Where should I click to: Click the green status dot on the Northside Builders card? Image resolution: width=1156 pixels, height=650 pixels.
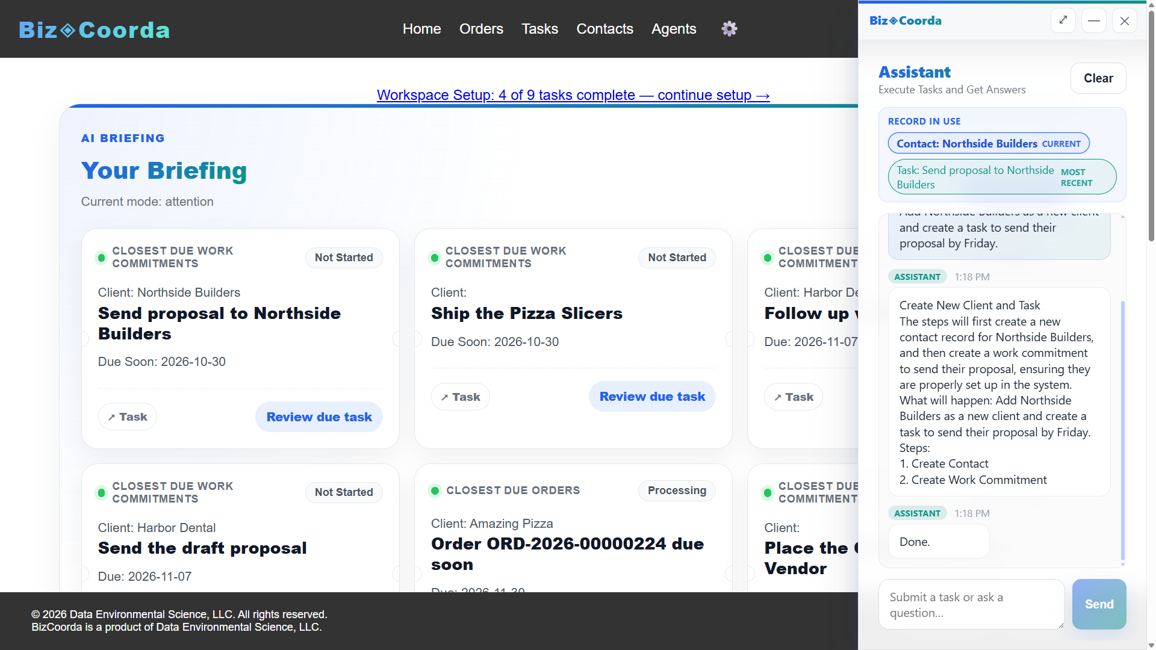click(x=102, y=258)
